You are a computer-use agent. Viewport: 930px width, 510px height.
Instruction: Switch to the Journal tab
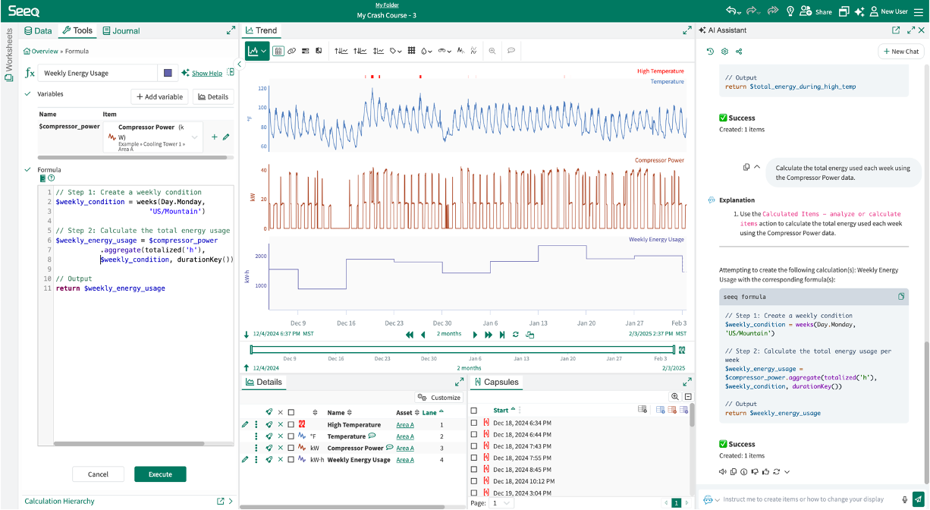pos(121,31)
